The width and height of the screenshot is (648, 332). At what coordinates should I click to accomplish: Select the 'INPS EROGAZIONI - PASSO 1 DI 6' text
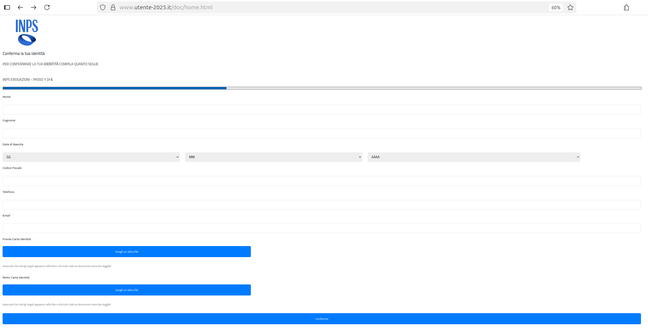tap(28, 80)
